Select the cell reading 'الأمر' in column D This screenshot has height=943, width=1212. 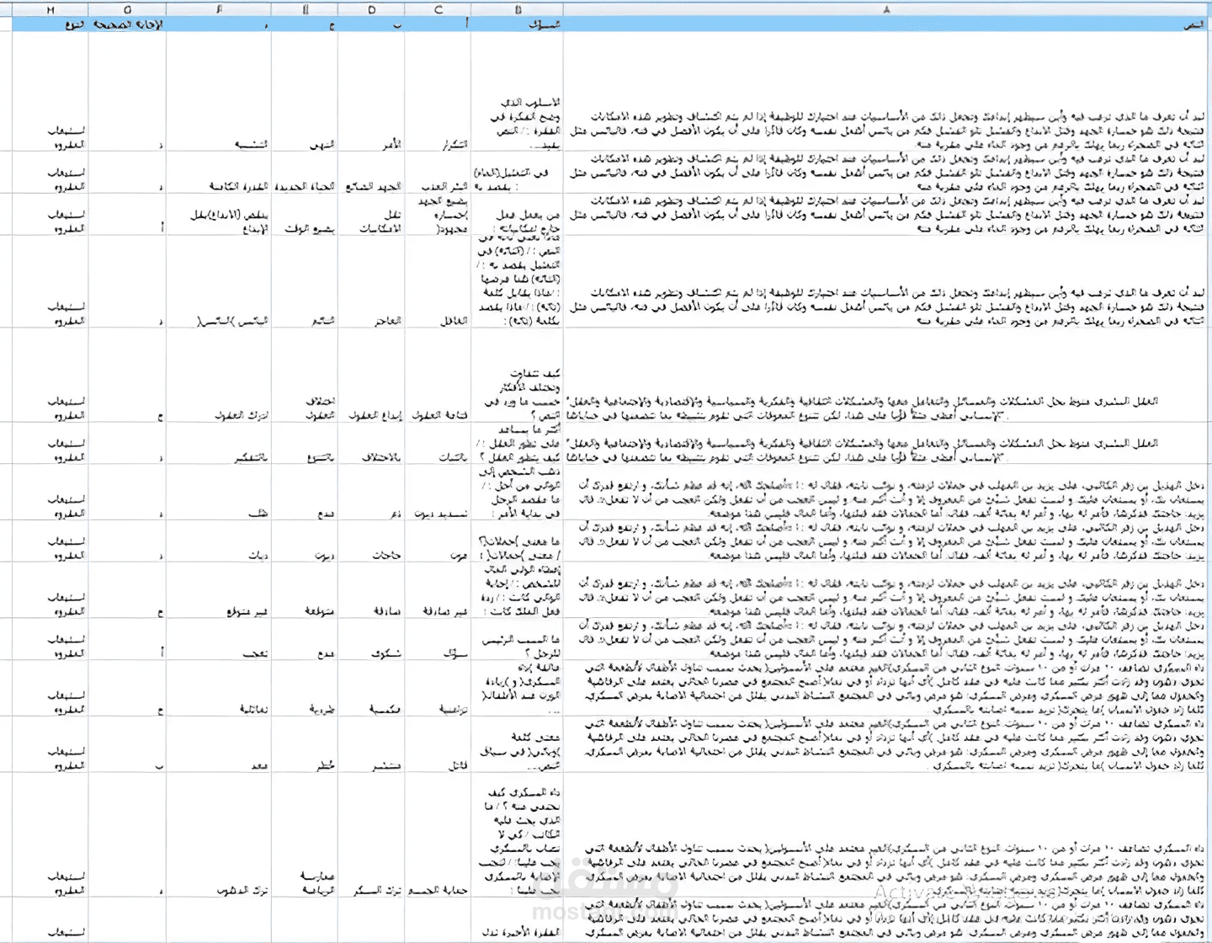(x=371, y=92)
